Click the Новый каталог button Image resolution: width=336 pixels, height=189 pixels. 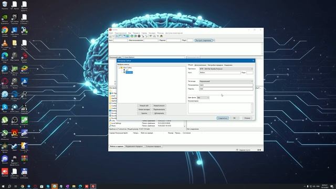[159, 106]
